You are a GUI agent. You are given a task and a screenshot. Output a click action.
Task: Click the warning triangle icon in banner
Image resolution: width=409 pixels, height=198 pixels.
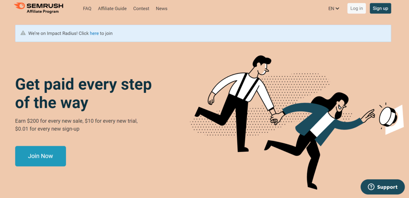pyautogui.click(x=23, y=33)
